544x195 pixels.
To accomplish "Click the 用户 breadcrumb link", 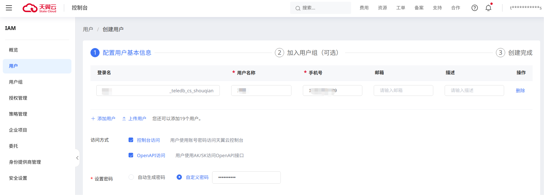I will point(88,29).
